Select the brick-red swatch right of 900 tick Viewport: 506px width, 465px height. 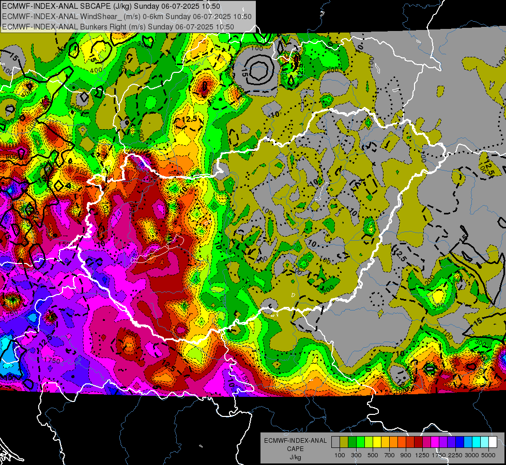click(410, 442)
